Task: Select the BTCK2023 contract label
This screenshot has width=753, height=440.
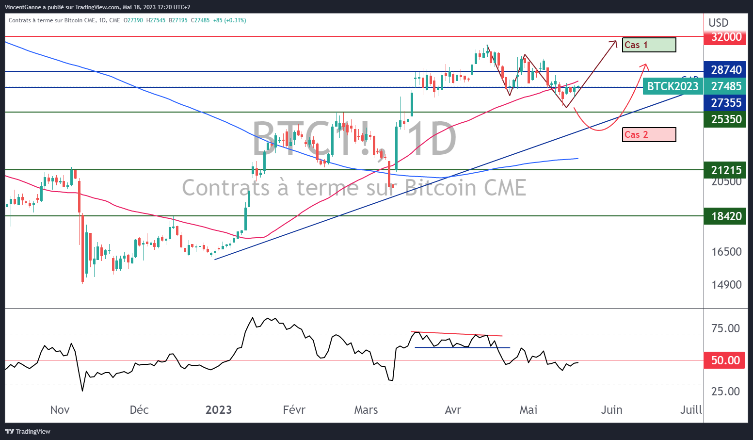Action: (673, 86)
